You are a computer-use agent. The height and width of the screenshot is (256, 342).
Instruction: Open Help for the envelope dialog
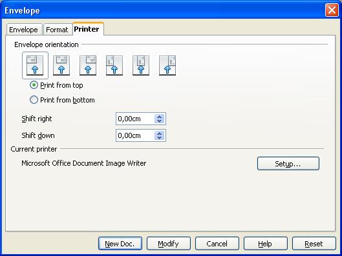click(x=266, y=244)
